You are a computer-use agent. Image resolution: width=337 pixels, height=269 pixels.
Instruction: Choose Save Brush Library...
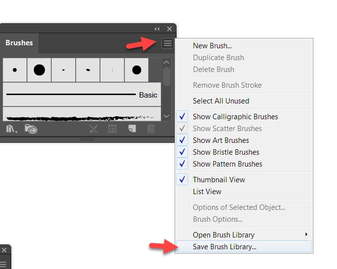(244, 246)
